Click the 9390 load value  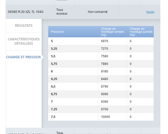[x=104, y=102]
